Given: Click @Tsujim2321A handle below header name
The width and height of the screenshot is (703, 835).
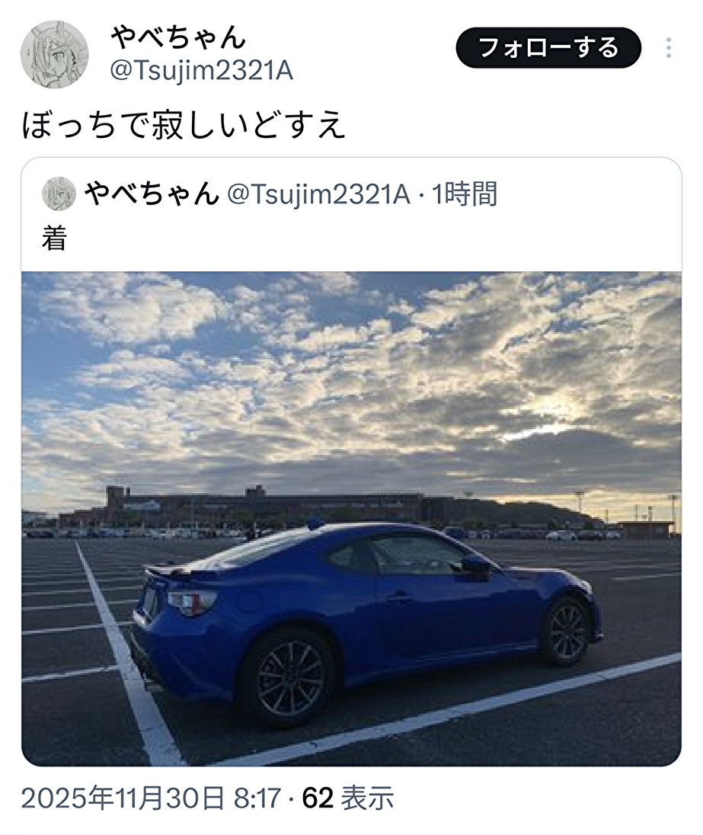Looking at the screenshot, I should (x=201, y=70).
